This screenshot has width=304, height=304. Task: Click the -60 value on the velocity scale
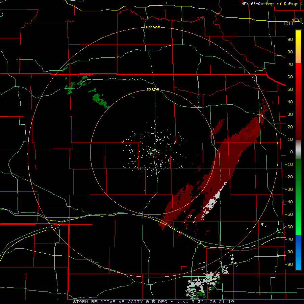tap(289, 227)
